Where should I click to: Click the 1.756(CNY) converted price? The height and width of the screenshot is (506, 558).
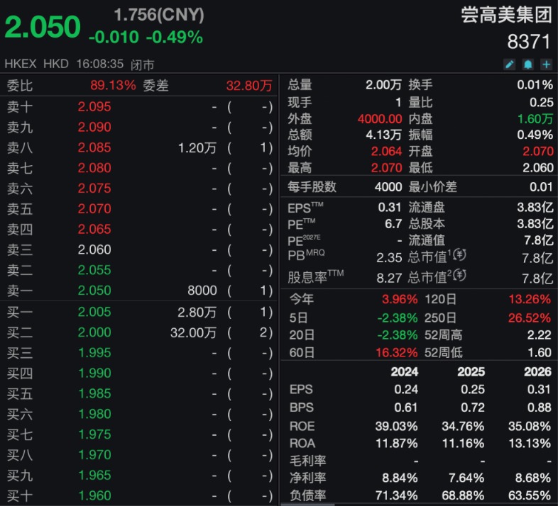coord(159,15)
